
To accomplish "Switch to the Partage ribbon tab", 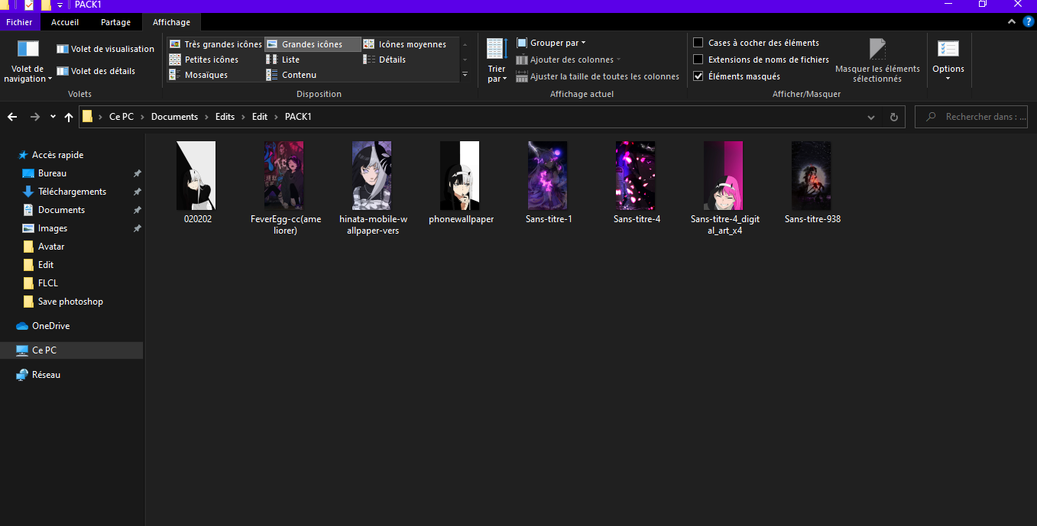I will coord(116,22).
